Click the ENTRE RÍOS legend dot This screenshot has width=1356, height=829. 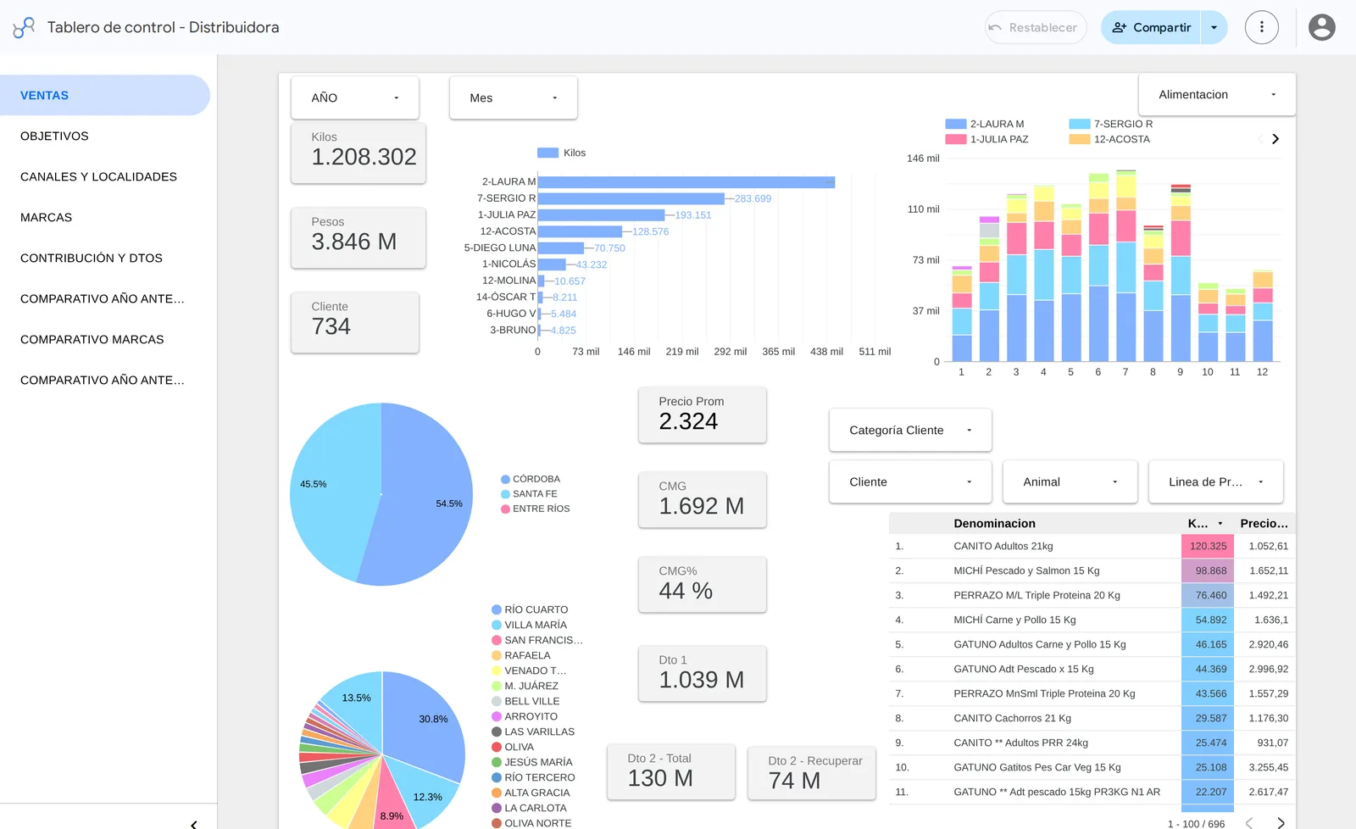click(x=505, y=509)
